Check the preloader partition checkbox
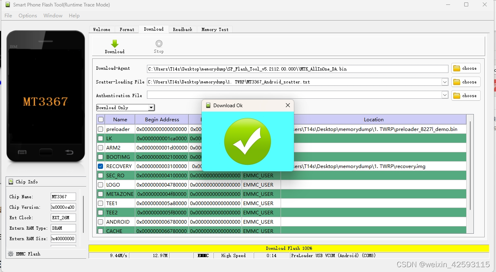Viewport: 496px width, 272px height. tap(100, 129)
